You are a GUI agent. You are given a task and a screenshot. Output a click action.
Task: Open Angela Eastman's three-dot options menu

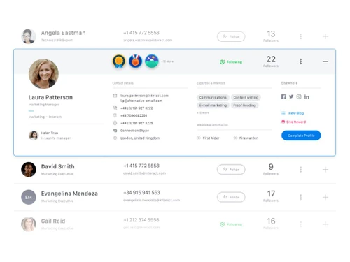click(x=300, y=36)
